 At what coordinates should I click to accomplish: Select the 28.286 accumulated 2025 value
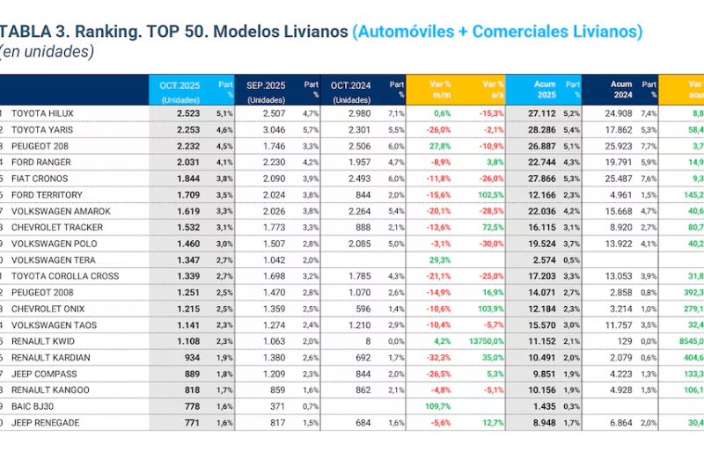539,129
